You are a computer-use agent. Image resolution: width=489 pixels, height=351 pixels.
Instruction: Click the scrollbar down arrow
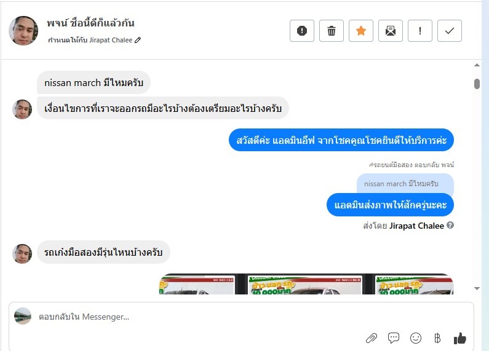point(477,288)
